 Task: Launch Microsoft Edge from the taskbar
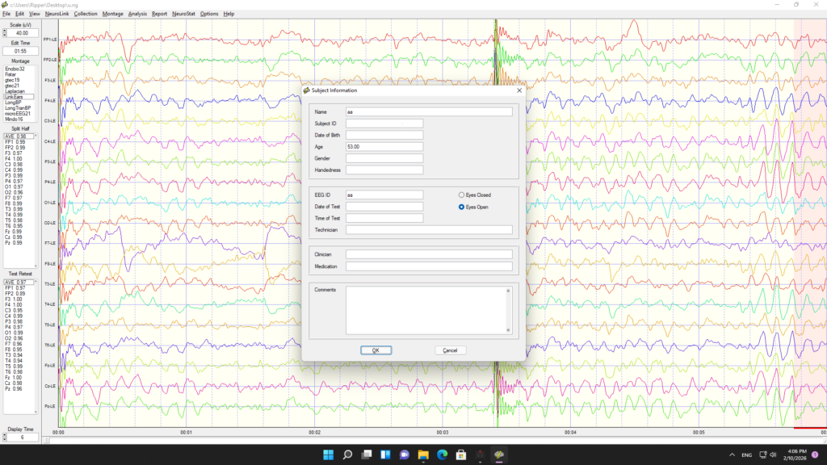click(x=443, y=455)
